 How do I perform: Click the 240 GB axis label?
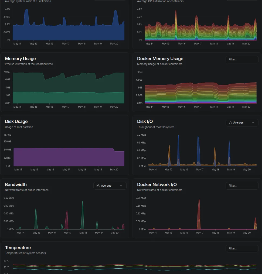pyautogui.click(x=7, y=150)
